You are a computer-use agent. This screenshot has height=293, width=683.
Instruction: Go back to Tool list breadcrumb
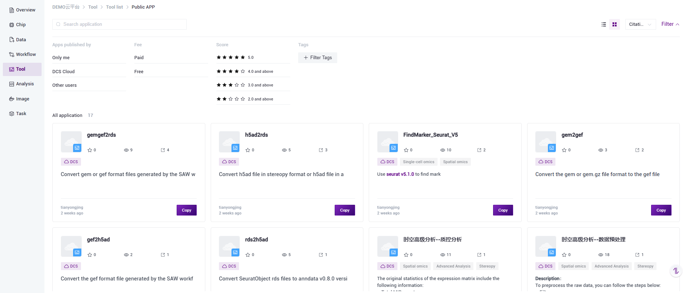(x=114, y=7)
